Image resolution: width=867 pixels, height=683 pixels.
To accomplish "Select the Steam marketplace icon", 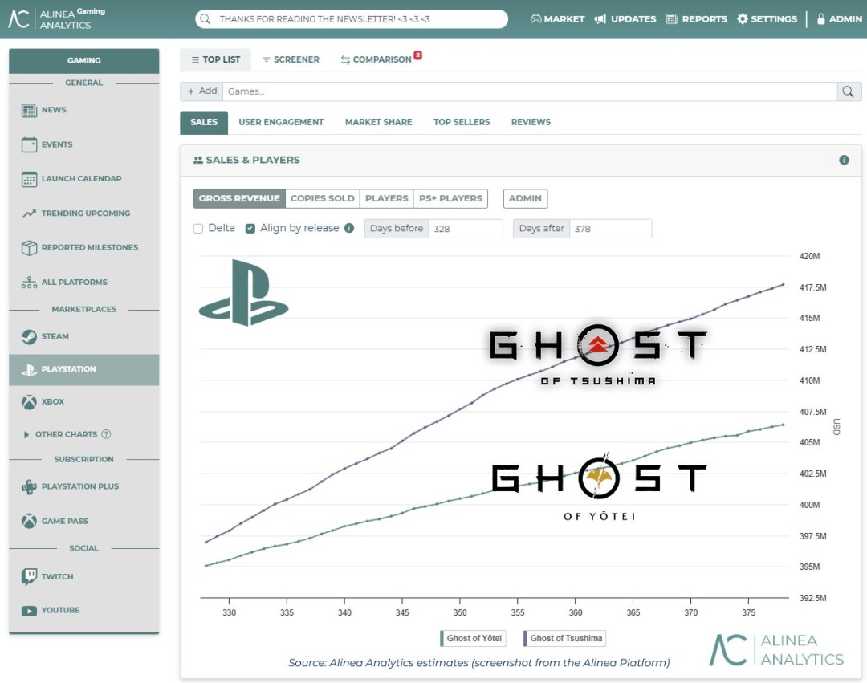I will coord(29,336).
